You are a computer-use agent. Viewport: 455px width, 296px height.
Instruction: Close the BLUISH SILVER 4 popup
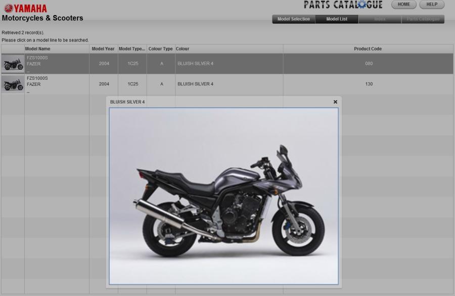335,102
